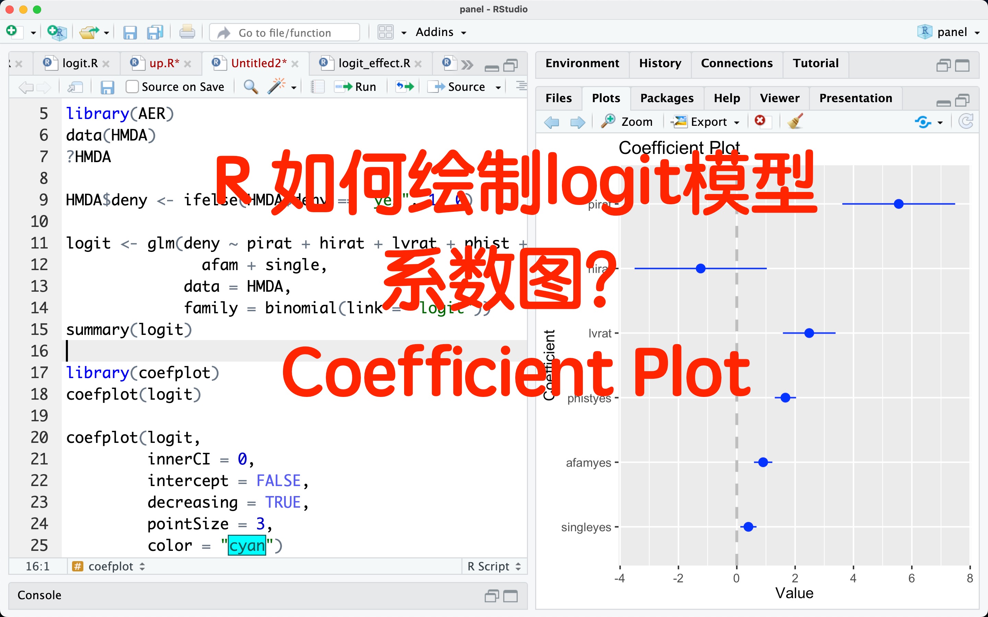Open the Addins dropdown menu
Screen dimensions: 988x617
(439, 33)
